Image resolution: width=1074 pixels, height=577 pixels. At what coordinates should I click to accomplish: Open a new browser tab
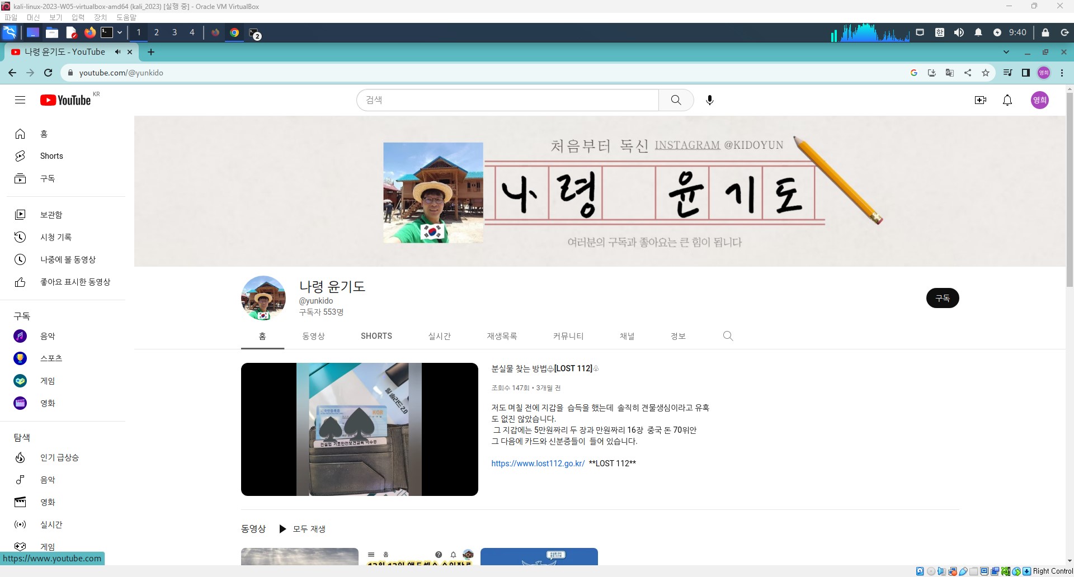151,52
